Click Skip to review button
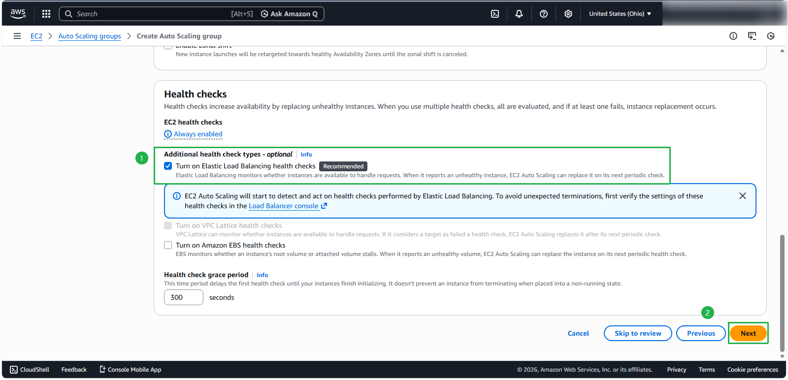This screenshot has width=788, height=380. click(638, 333)
